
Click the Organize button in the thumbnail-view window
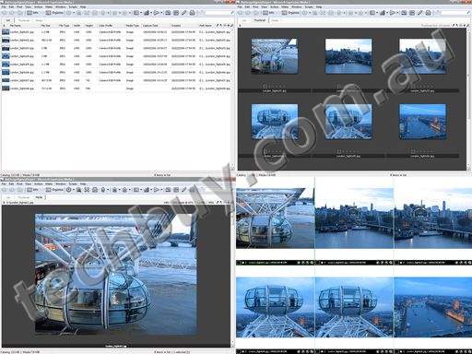coord(290,13)
